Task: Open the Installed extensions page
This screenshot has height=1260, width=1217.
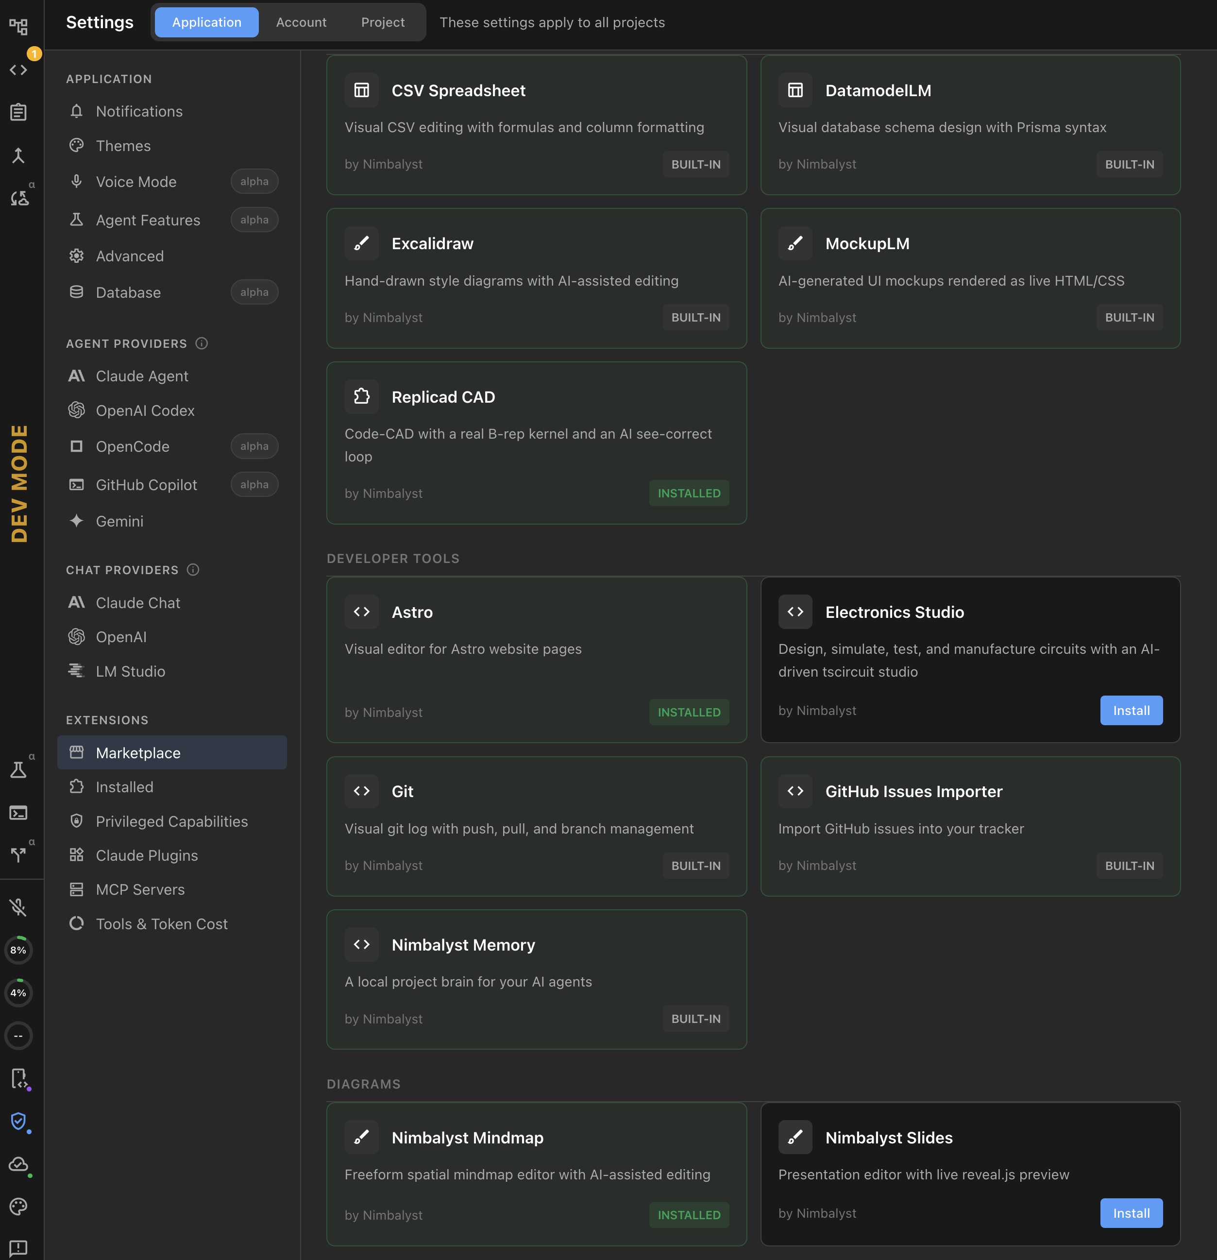Action: [x=172, y=787]
